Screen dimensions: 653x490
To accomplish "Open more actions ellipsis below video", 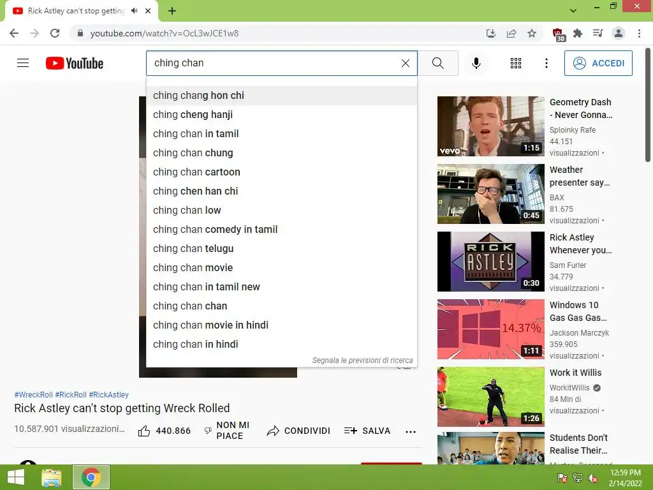I will [411, 432].
